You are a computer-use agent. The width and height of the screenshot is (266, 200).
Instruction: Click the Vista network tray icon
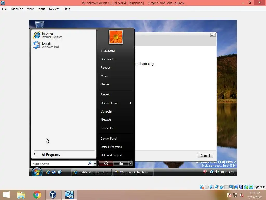click(212, 172)
